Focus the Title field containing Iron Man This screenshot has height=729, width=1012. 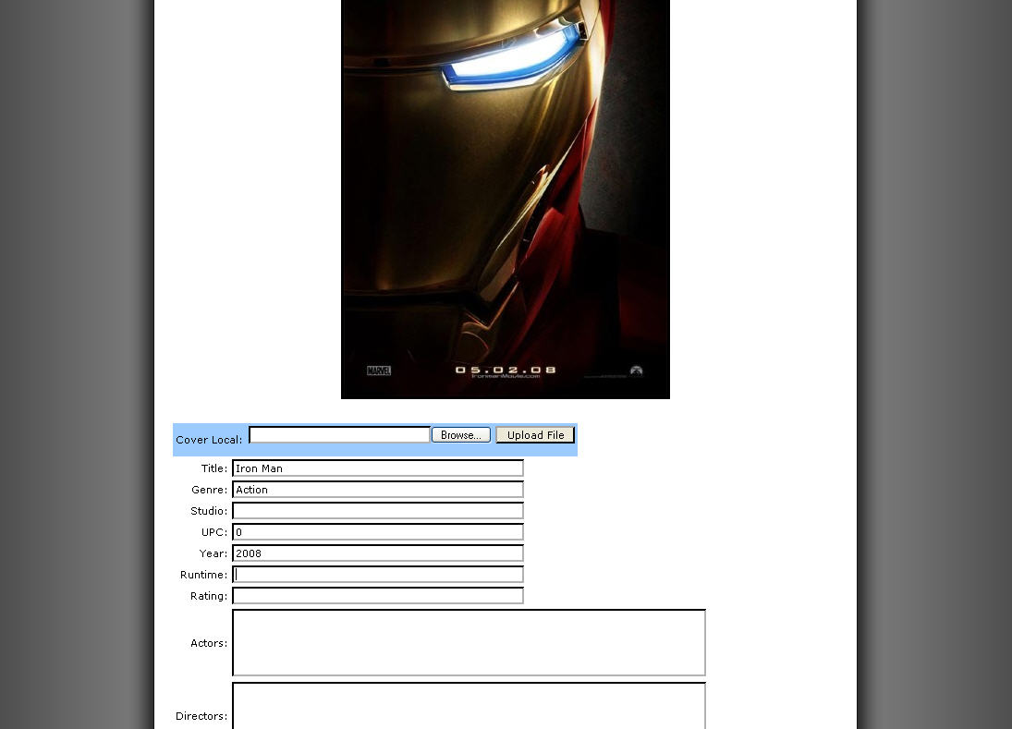click(x=378, y=468)
